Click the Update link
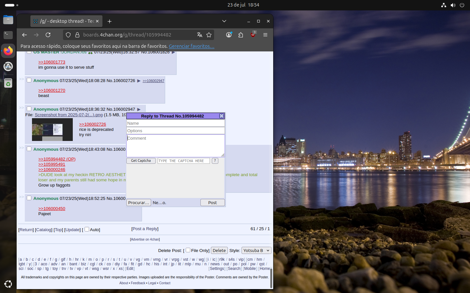This screenshot has width=470, height=293. [x=72, y=230]
